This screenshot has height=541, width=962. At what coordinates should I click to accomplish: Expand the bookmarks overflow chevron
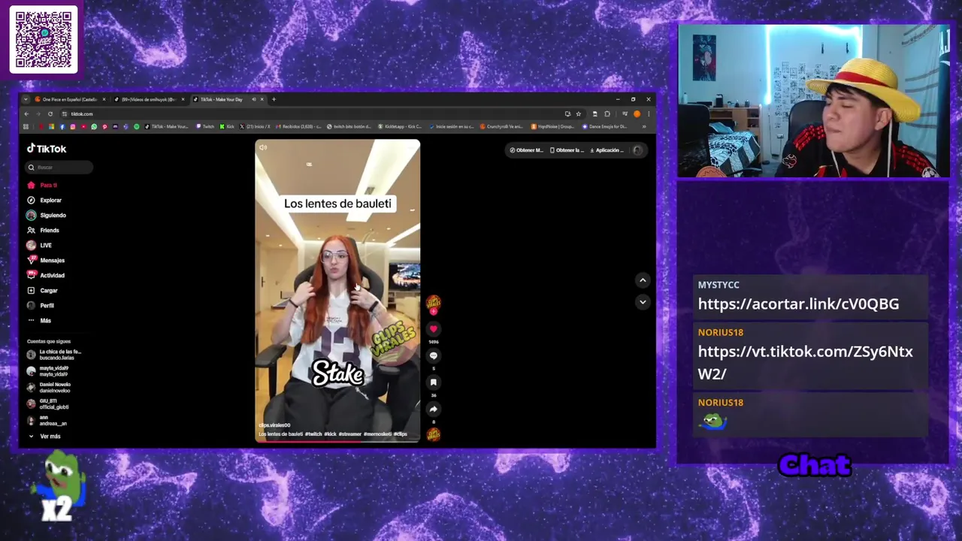[644, 126]
